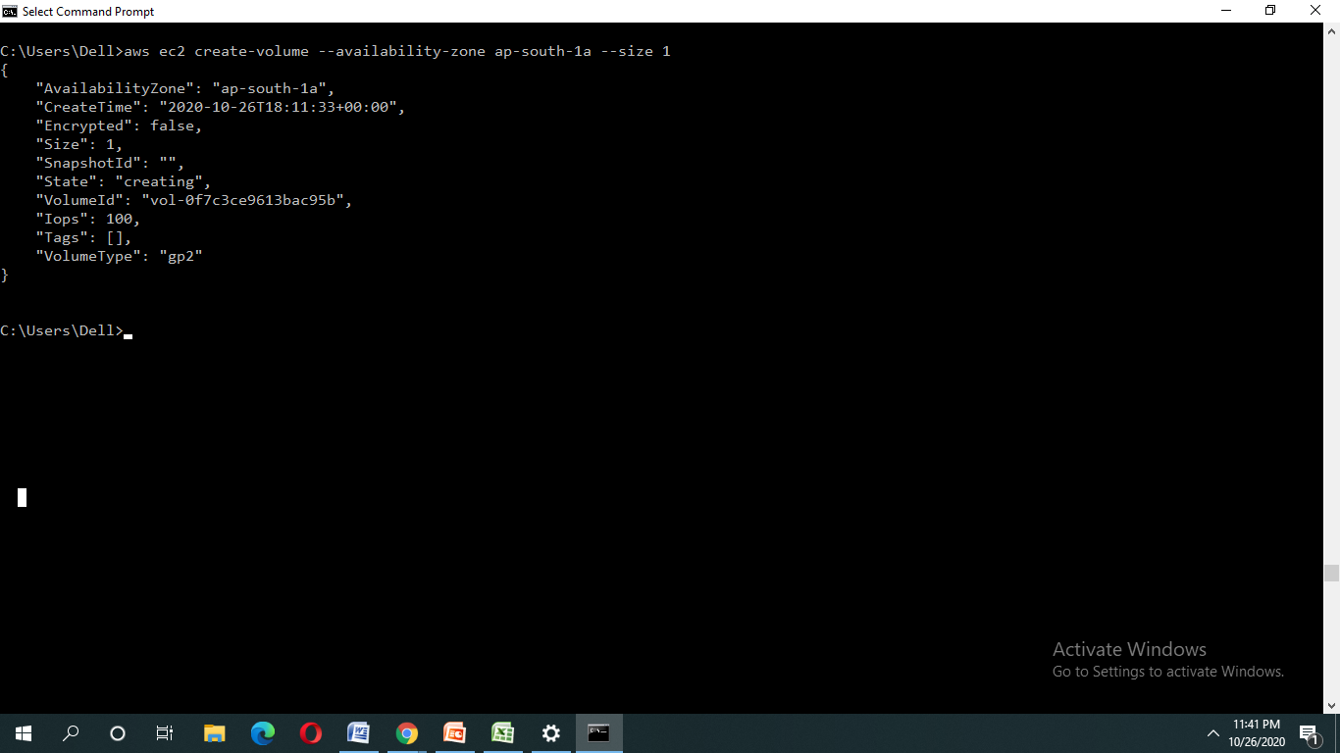This screenshot has height=753, width=1340.
Task: Click the "Encrypted": false line
Action: pos(119,125)
